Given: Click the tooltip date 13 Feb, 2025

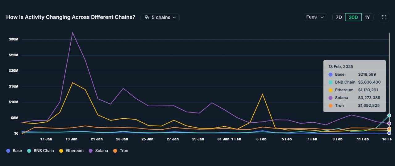Looking at the screenshot, I should click(341, 66).
